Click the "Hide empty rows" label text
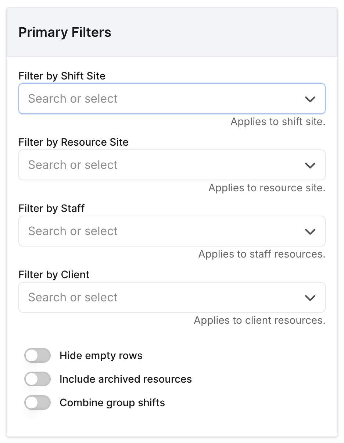The width and height of the screenshot is (344, 443). coord(101,356)
